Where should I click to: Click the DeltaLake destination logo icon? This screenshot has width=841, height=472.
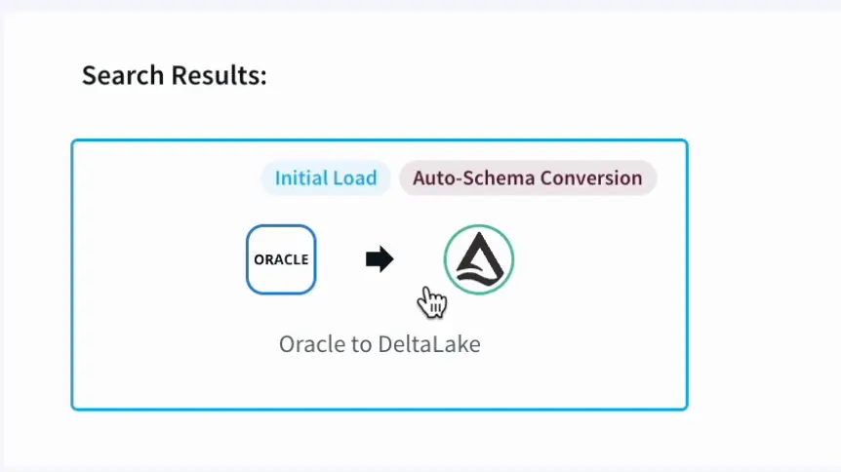(479, 259)
